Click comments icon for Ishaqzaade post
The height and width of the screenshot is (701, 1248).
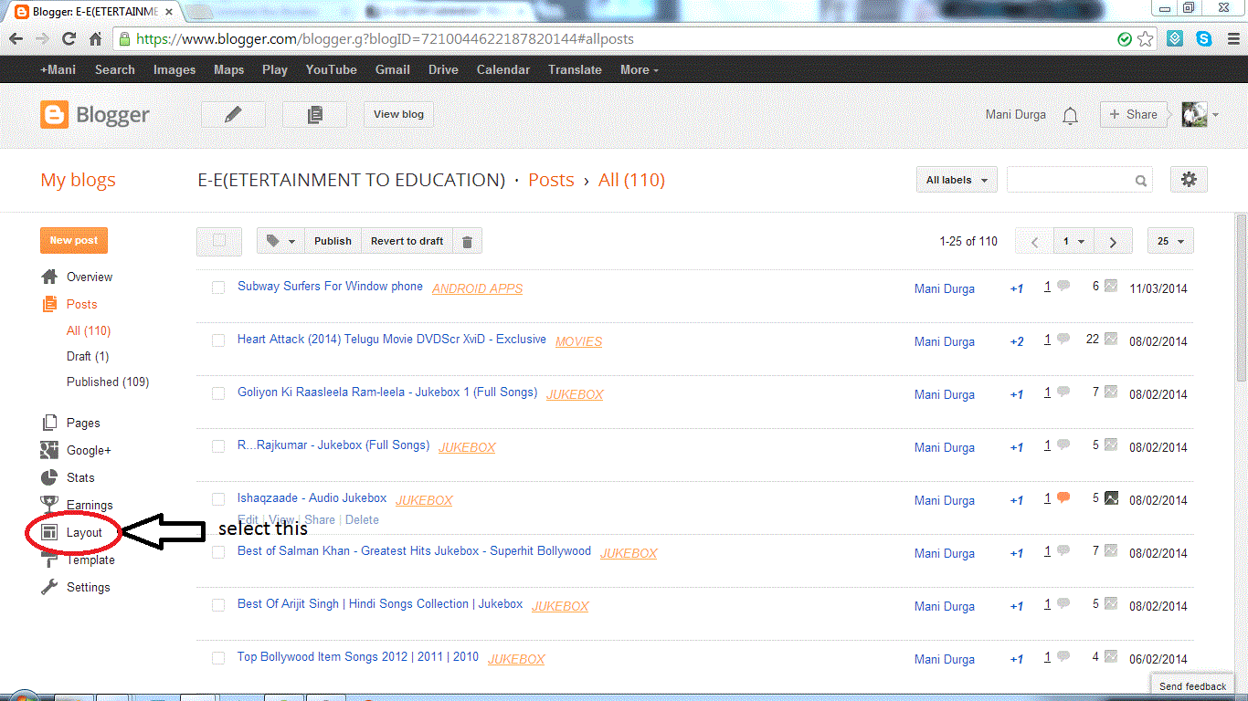(x=1063, y=497)
